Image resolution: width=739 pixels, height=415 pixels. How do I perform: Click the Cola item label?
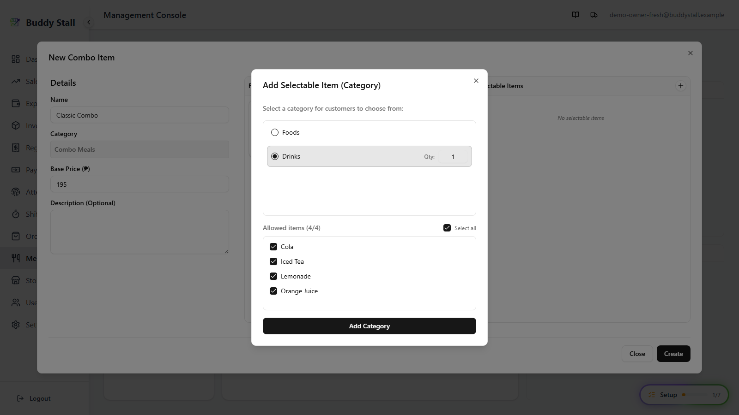coord(287,247)
